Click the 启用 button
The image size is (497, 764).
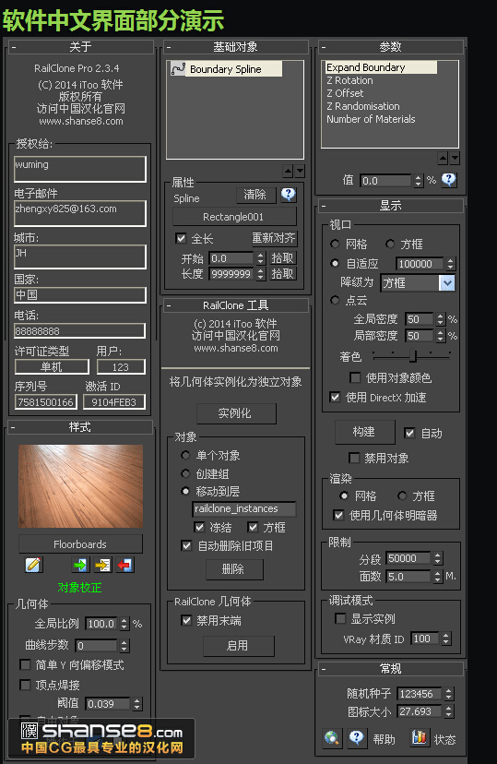click(x=238, y=646)
